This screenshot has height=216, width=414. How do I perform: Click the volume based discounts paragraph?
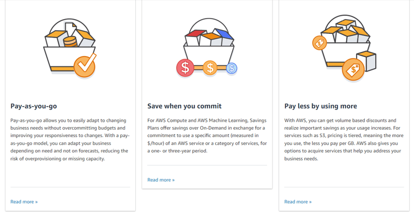pyautogui.click(x=344, y=140)
